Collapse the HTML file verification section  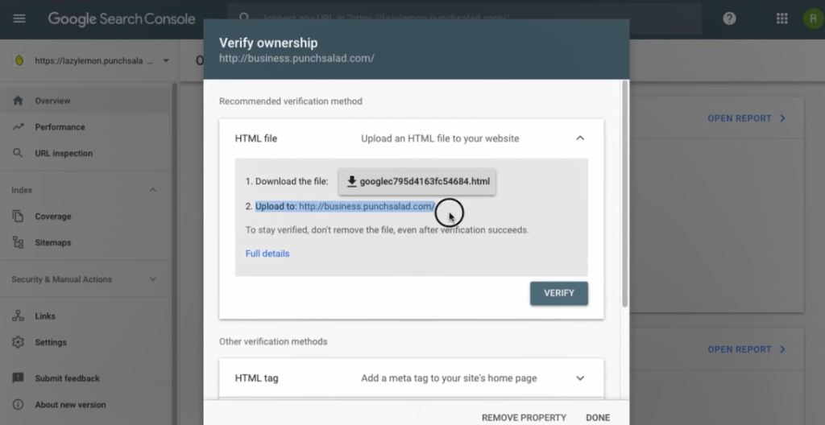pyautogui.click(x=580, y=138)
